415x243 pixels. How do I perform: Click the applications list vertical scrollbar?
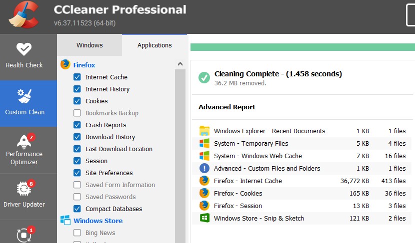click(180, 156)
